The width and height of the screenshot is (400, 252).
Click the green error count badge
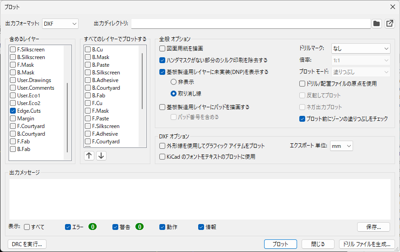click(x=93, y=227)
